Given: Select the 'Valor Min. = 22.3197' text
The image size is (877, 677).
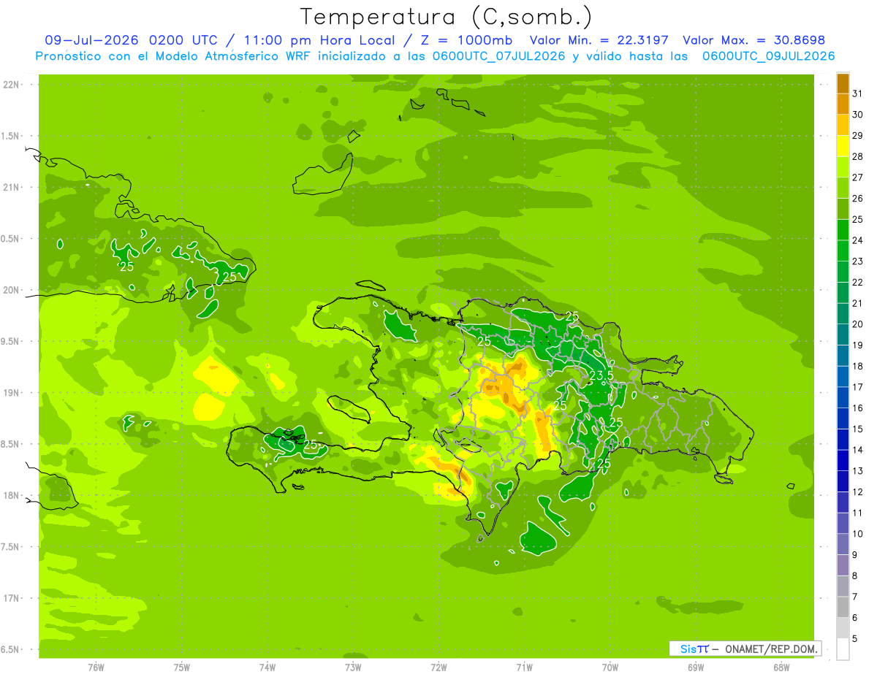Looking at the screenshot, I should click(599, 40).
